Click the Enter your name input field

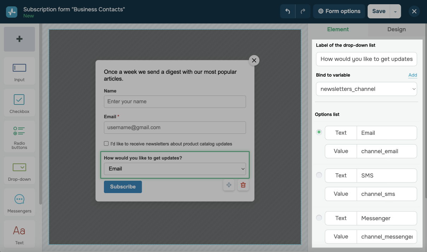[x=175, y=102]
